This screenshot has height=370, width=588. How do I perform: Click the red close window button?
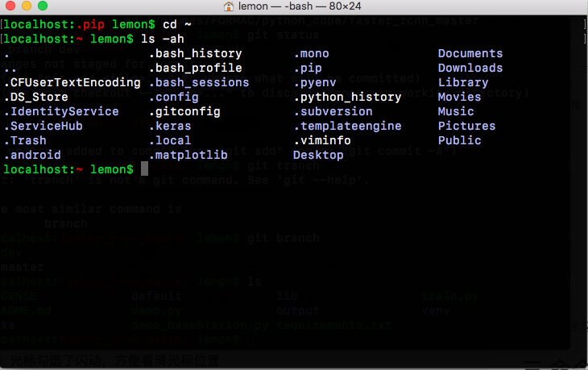point(10,6)
